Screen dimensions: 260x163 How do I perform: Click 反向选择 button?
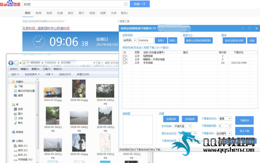coord(190,119)
